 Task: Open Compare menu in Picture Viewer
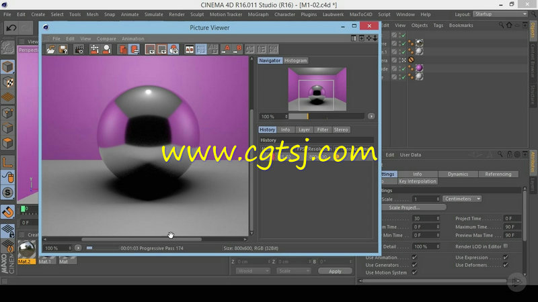[106, 39]
